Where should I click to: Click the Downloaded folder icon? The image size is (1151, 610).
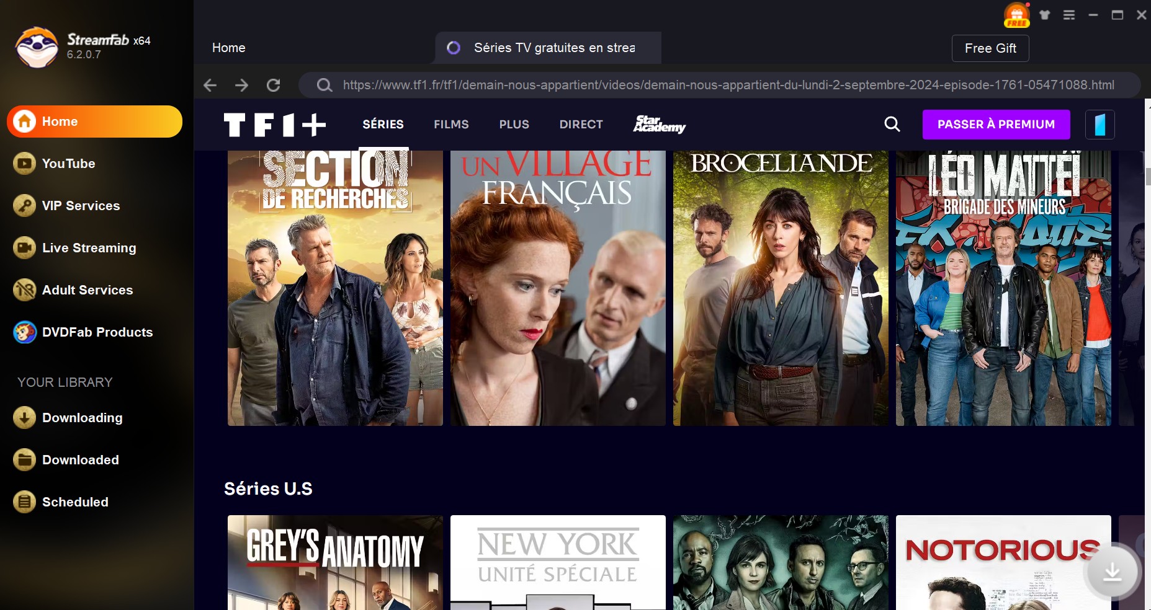(24, 460)
